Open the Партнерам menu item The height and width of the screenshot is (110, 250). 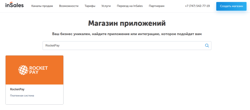coord(156,6)
